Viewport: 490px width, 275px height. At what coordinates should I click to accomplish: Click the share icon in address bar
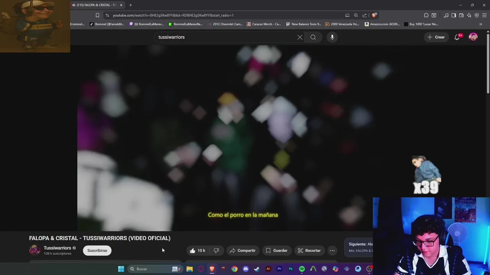[x=365, y=15]
